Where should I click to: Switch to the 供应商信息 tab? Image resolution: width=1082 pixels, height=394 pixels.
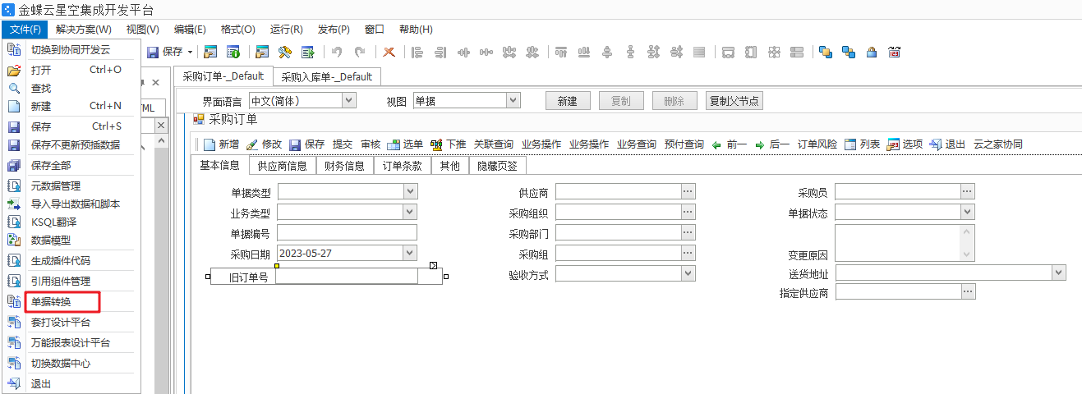[283, 166]
